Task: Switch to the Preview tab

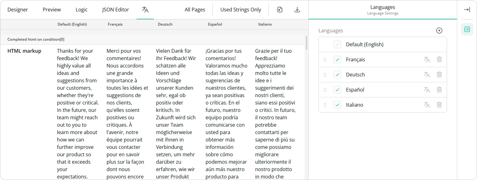Action: 52,10
